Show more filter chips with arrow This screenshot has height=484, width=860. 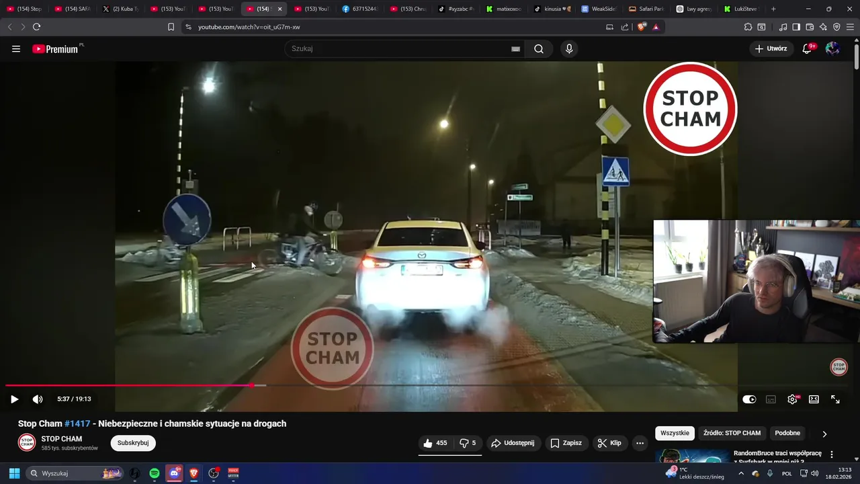point(824,434)
